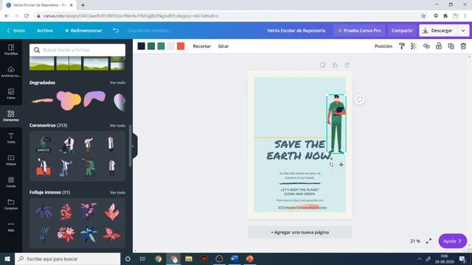472x265 pixels.
Task: Click the comment bubble beside the canvas
Action: (359, 99)
